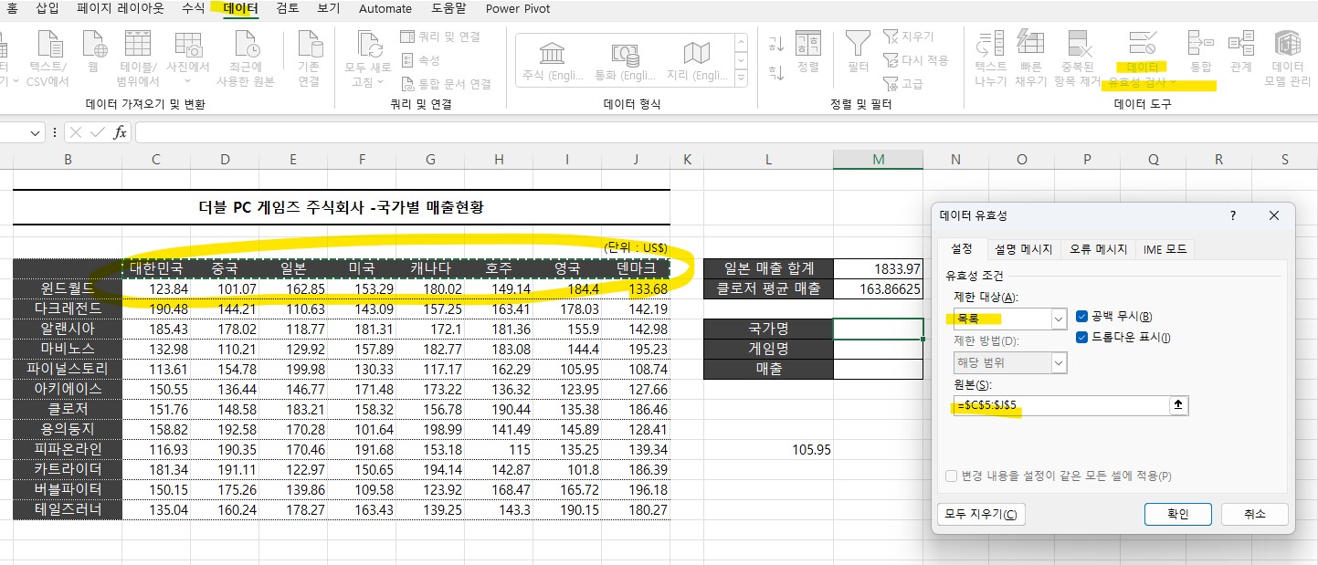Click the descending sort (ㅎ to ㄱ) icon
Viewport: 1318px width, 565px height.
click(776, 72)
